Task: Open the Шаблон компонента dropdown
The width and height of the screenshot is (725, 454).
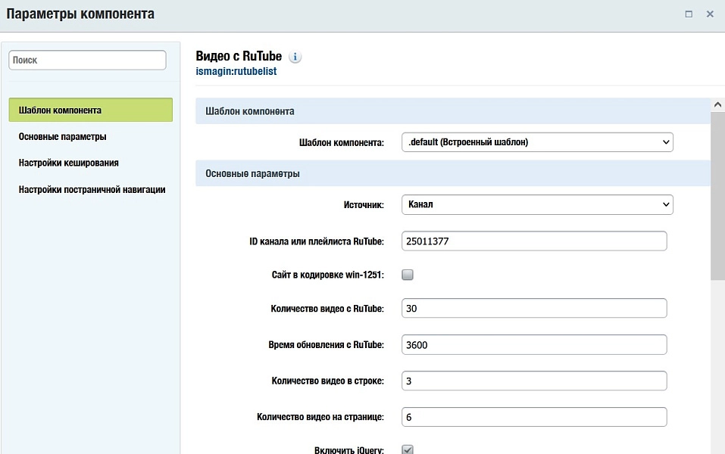Action: pyautogui.click(x=537, y=142)
